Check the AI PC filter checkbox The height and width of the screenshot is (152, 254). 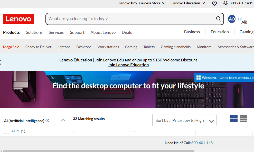pyautogui.click(x=7, y=131)
